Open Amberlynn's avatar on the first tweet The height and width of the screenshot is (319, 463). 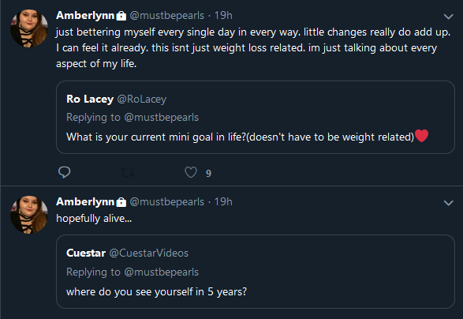click(29, 28)
